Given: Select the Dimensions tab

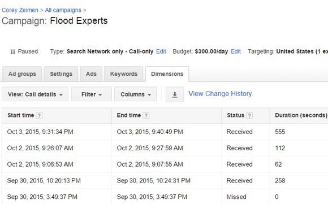Looking at the screenshot, I should (x=167, y=74).
